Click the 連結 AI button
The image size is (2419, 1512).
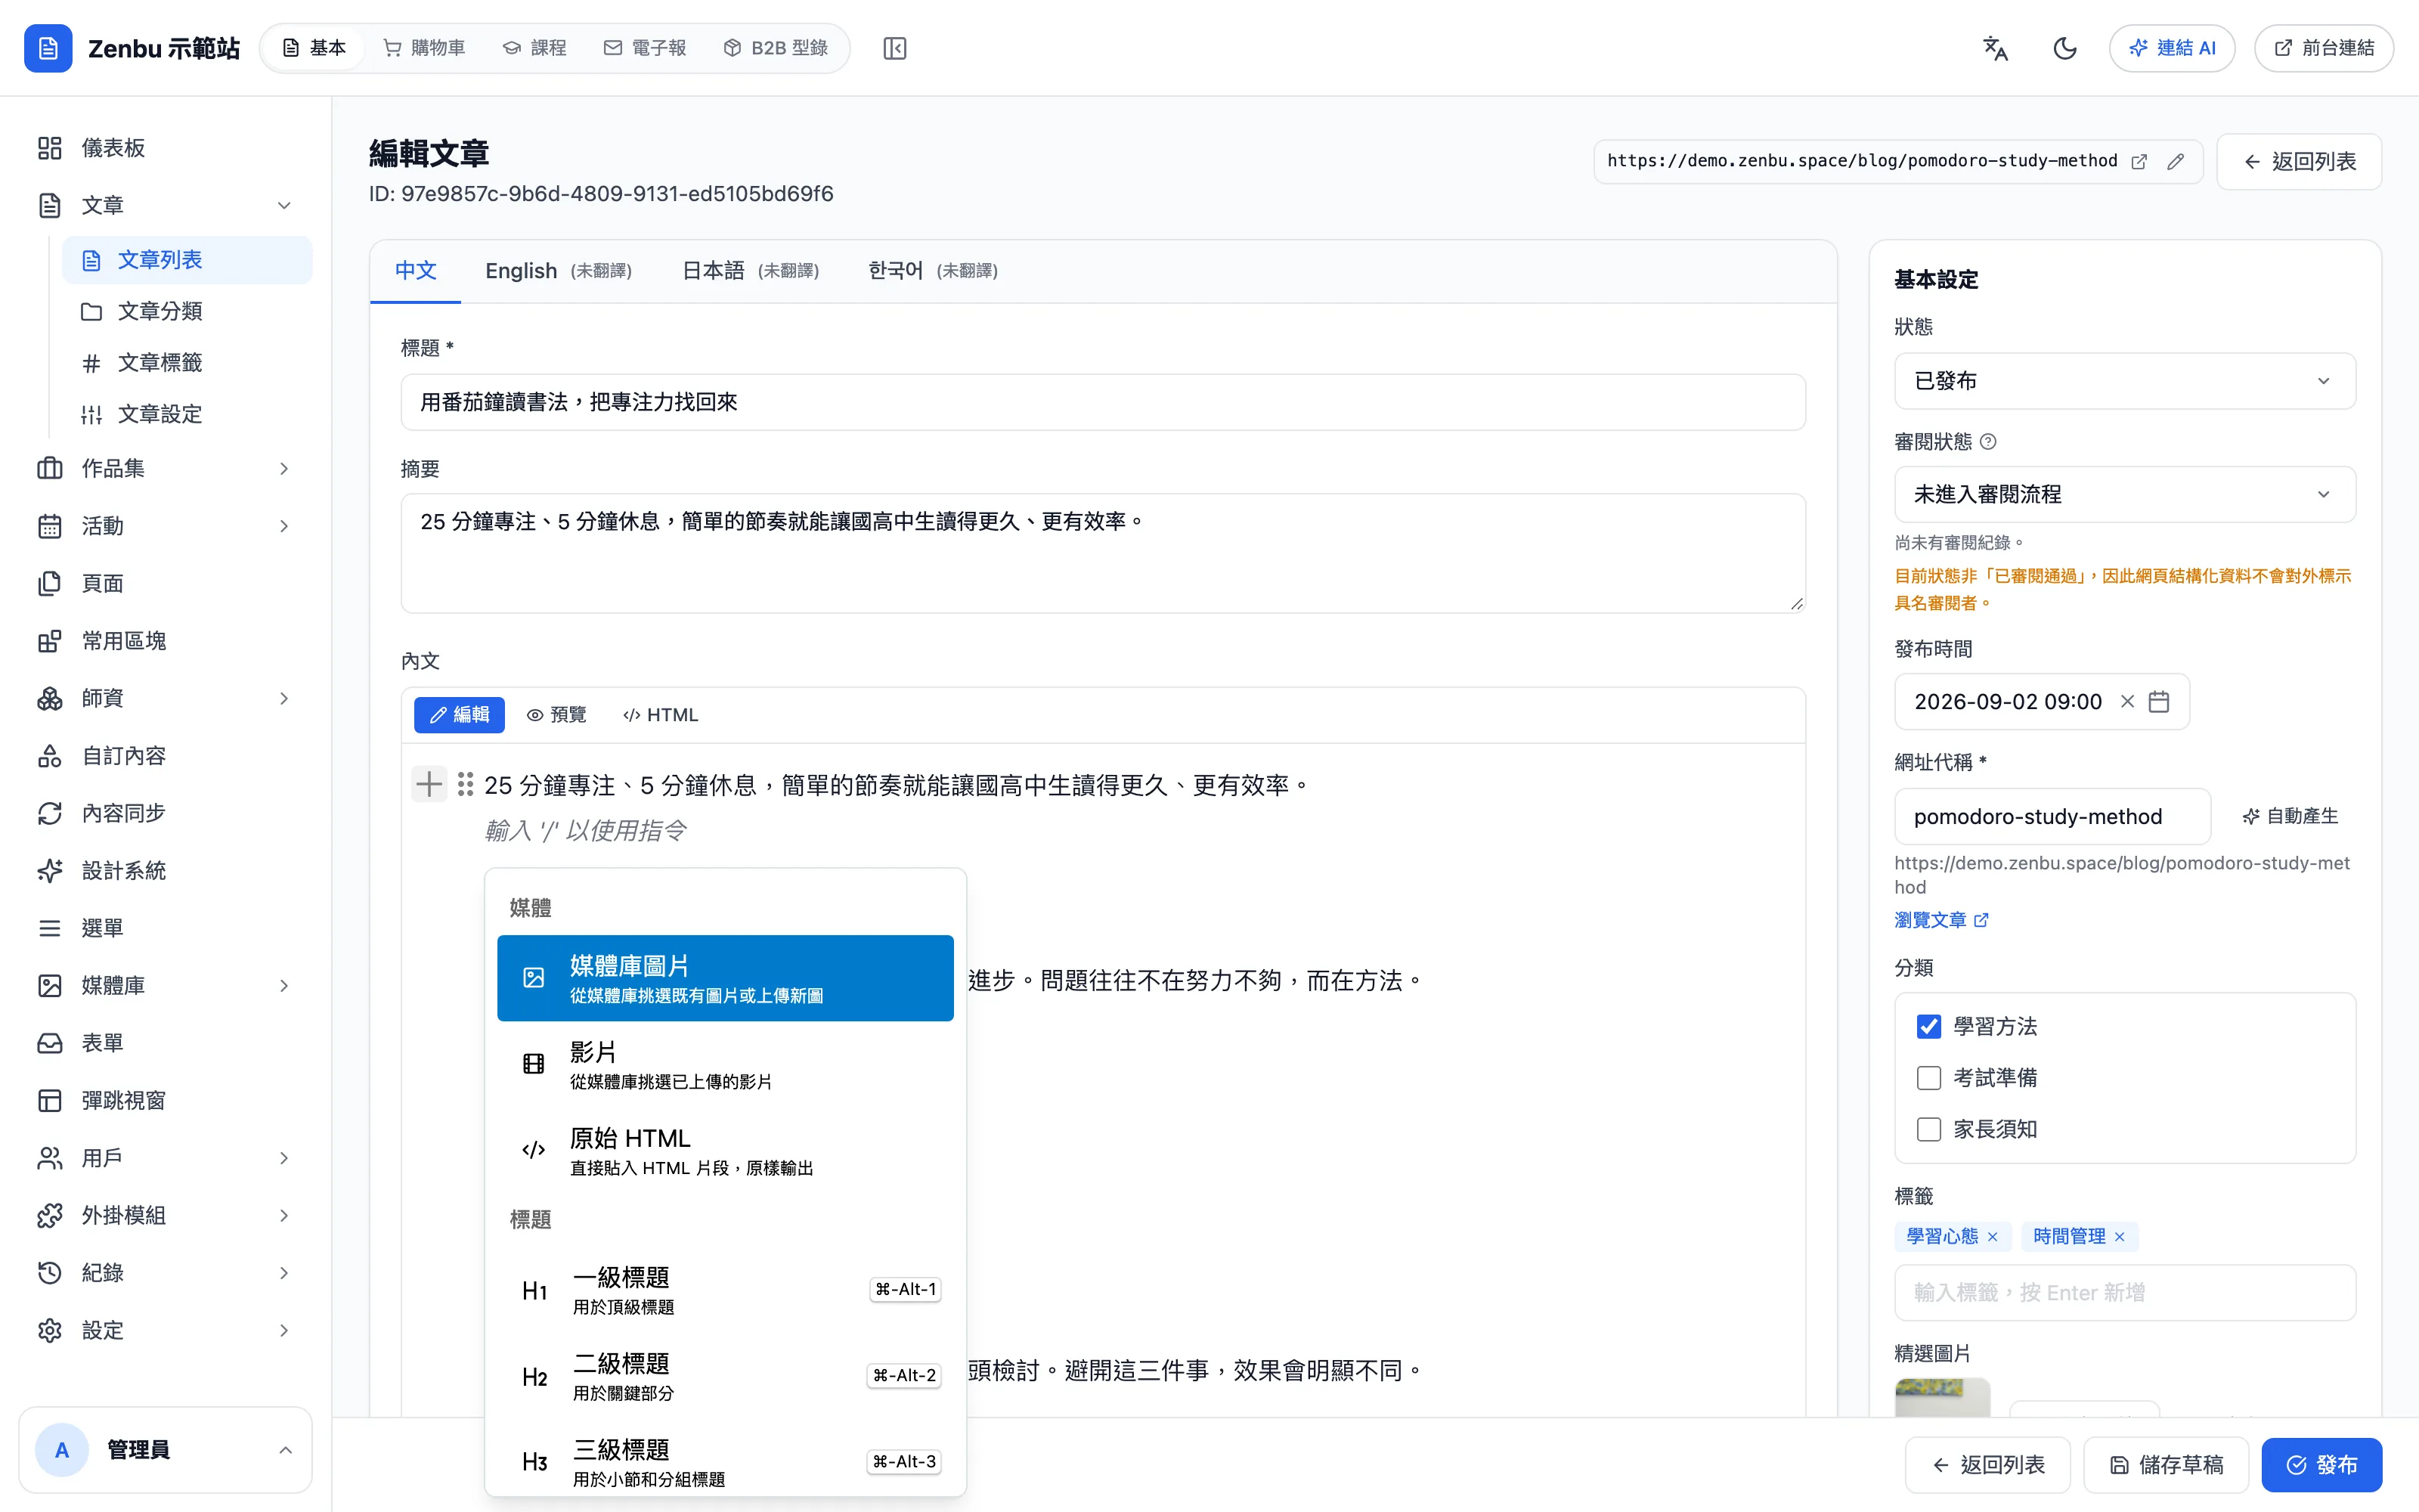point(2171,48)
